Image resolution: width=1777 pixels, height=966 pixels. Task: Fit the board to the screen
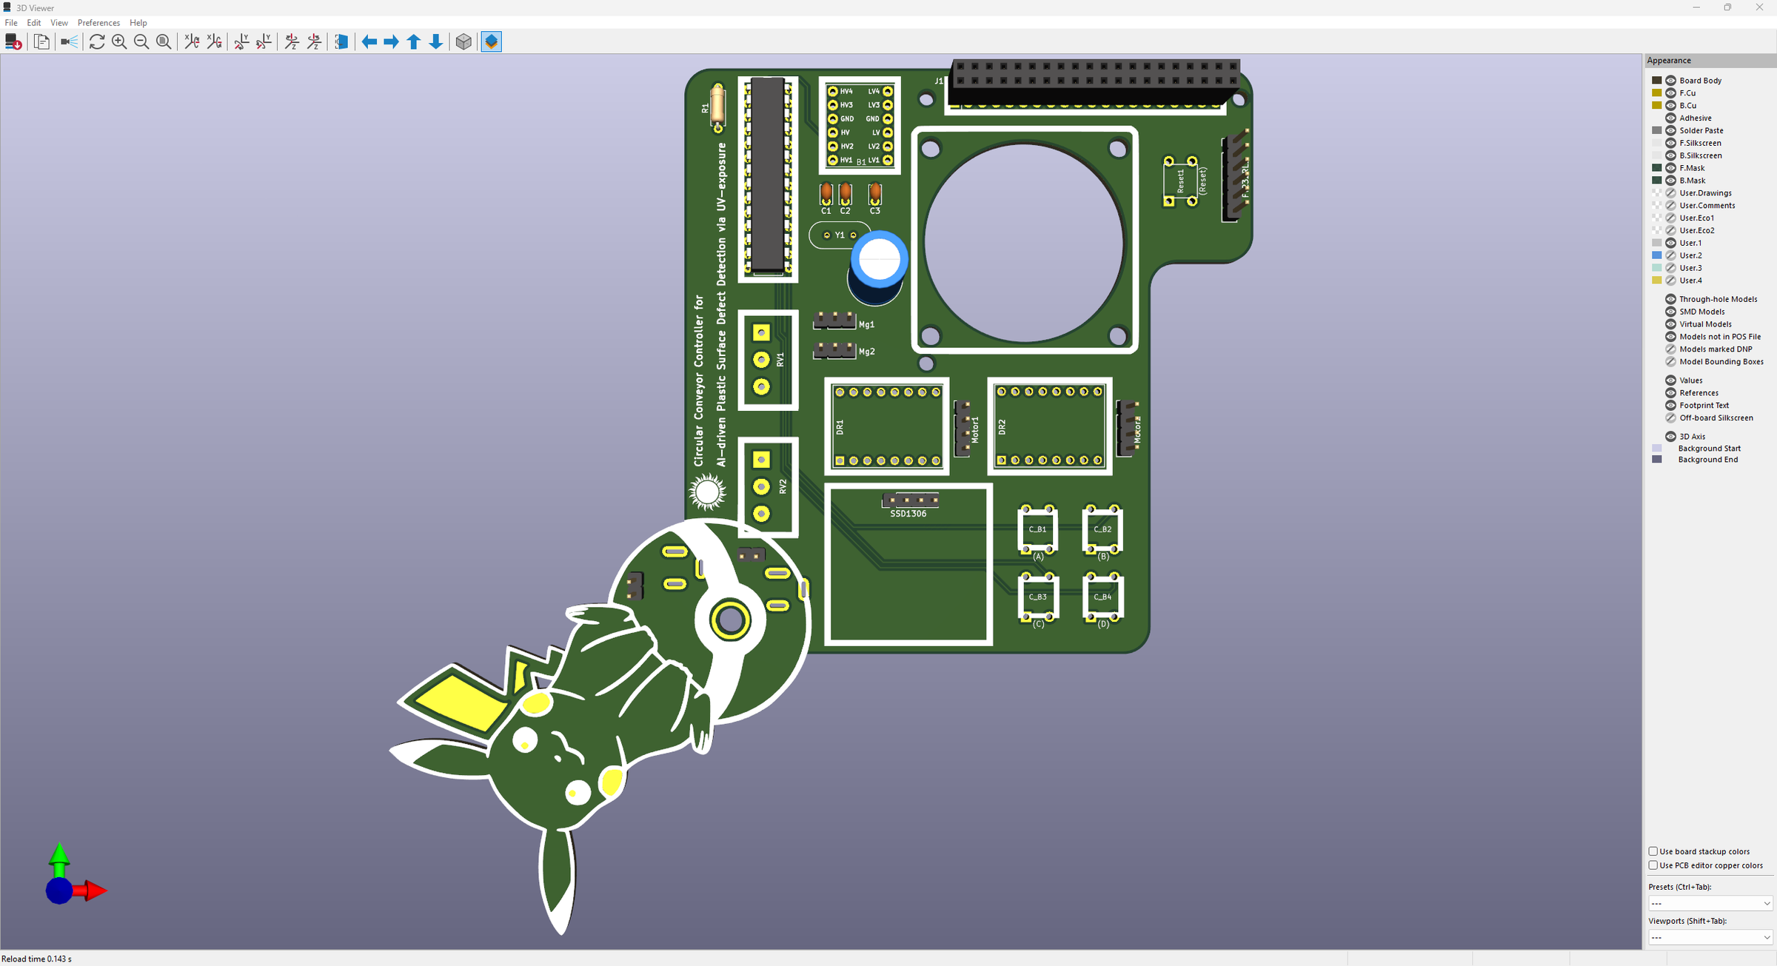(x=164, y=42)
